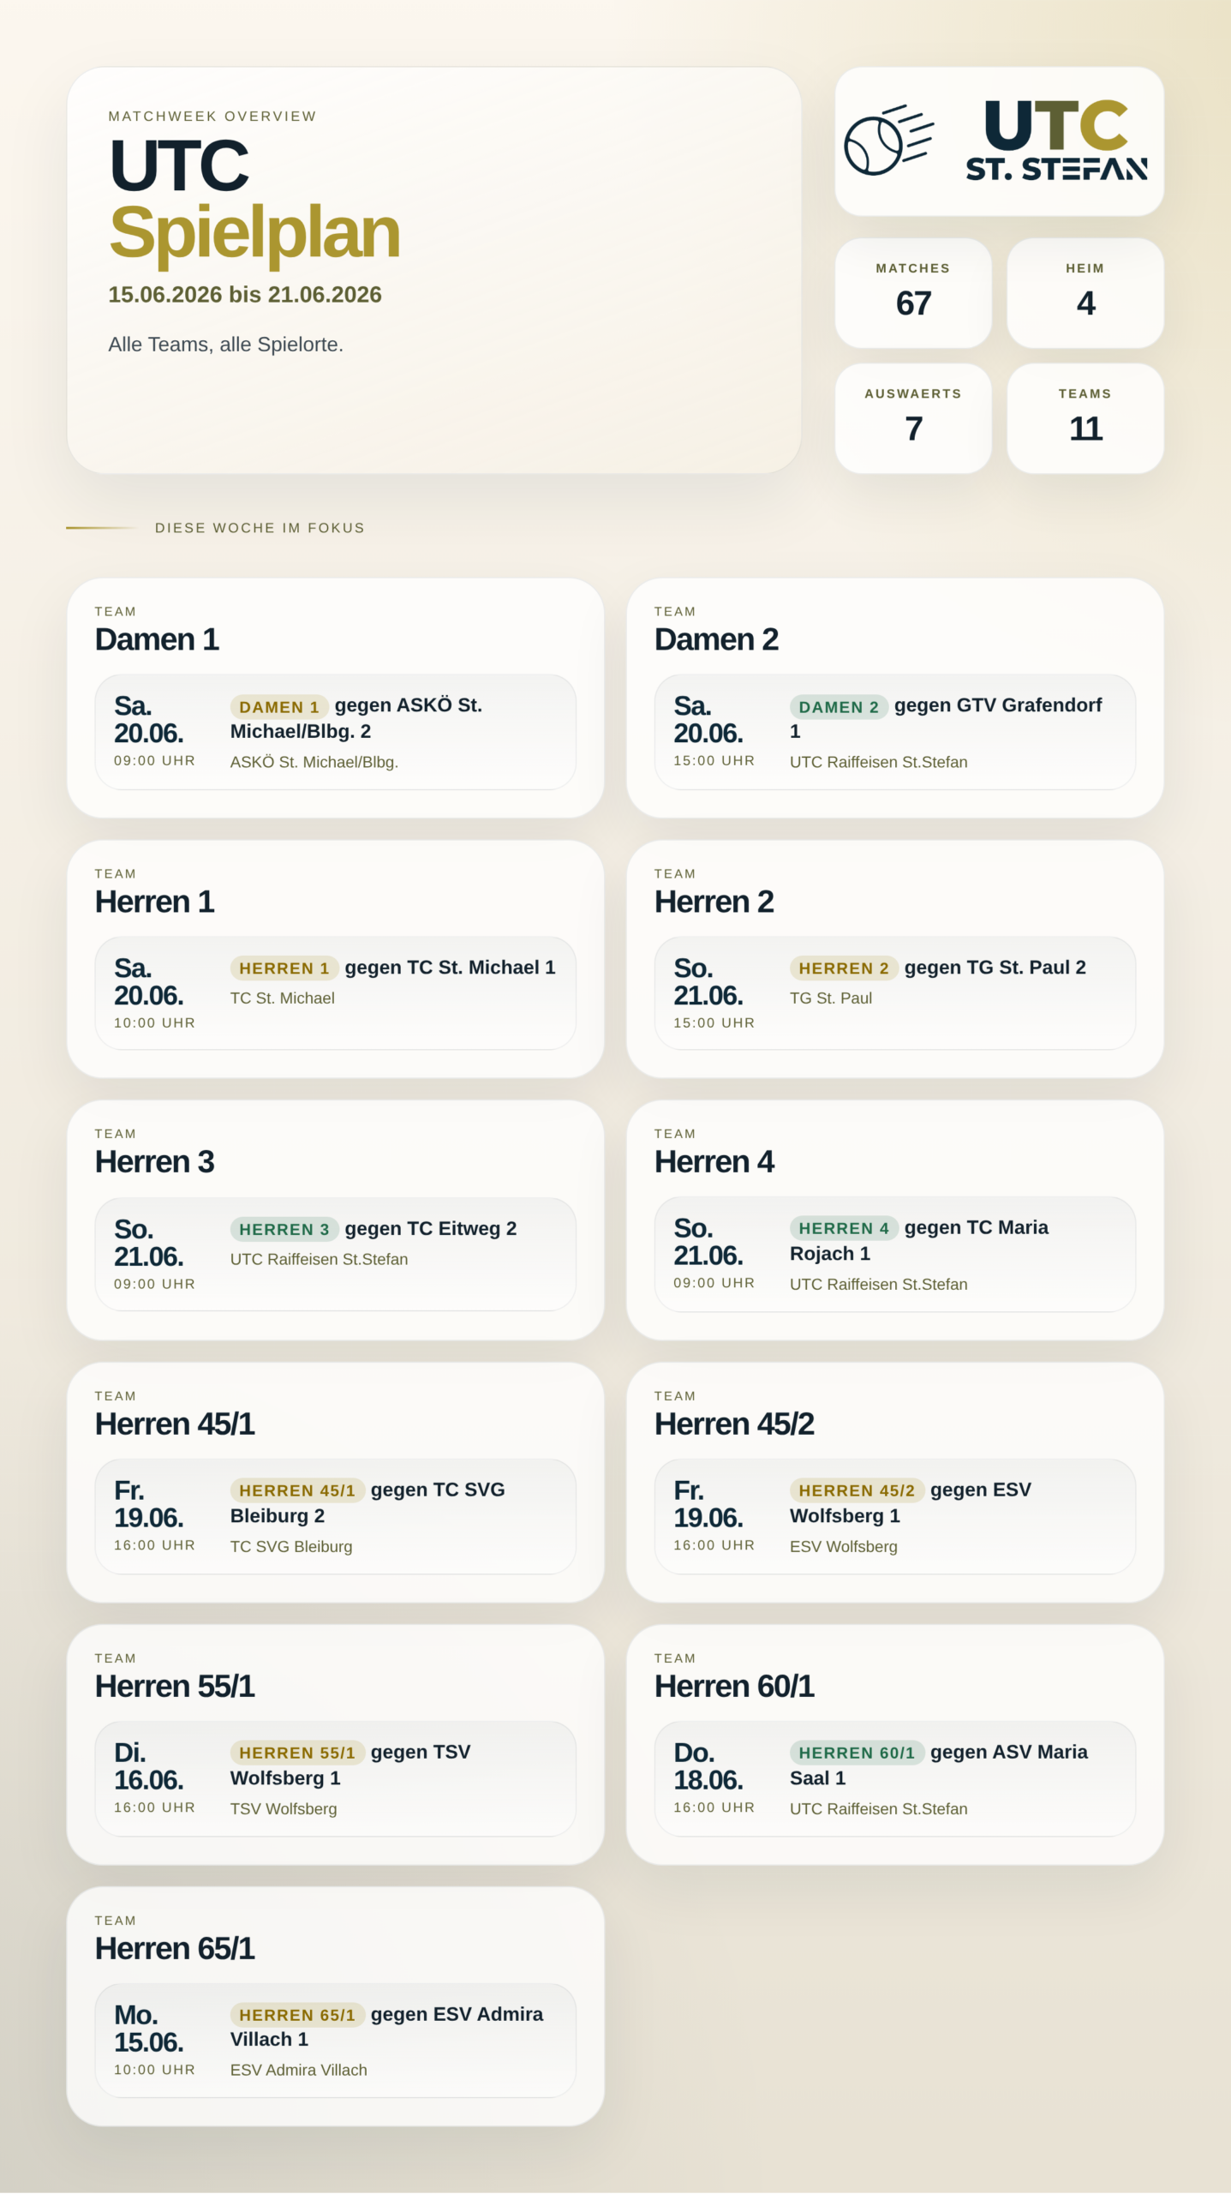
Task: Open the Herren 3 team heading
Action: click(155, 1162)
